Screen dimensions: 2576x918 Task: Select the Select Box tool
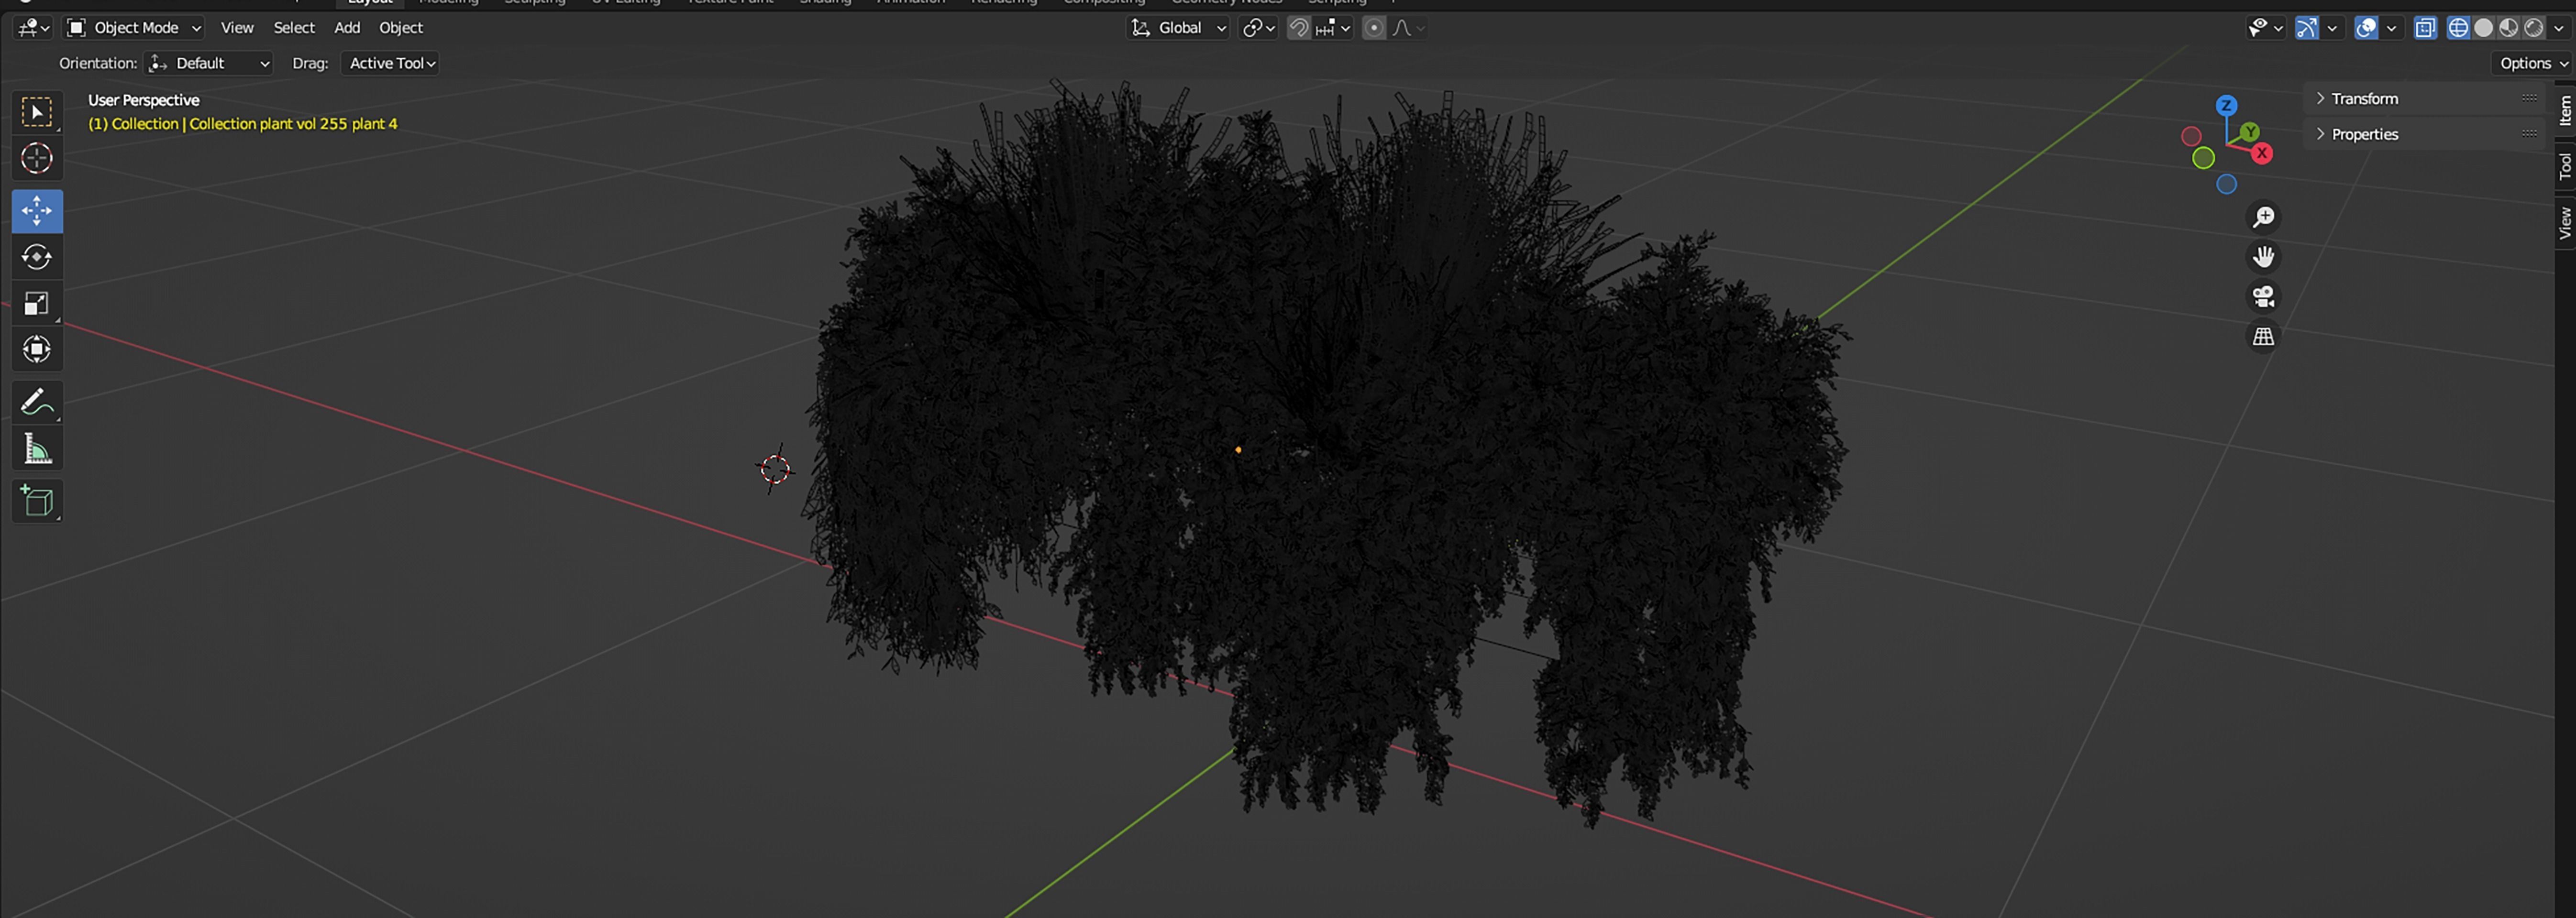click(37, 112)
